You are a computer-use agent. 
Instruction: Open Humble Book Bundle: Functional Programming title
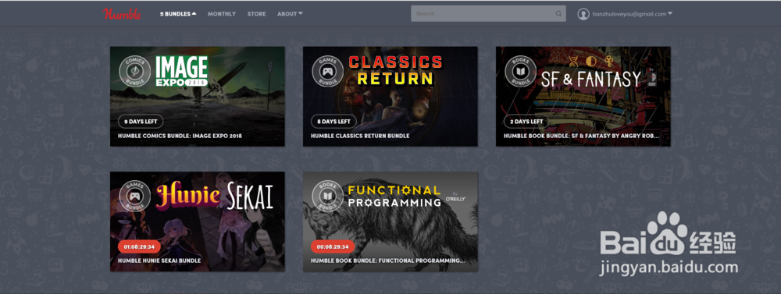(x=388, y=260)
